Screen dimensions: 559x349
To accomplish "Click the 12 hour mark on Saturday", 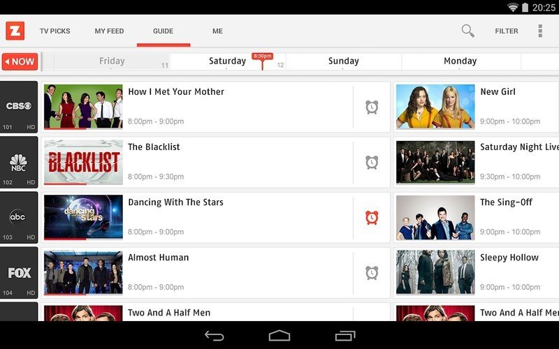I will click(281, 65).
